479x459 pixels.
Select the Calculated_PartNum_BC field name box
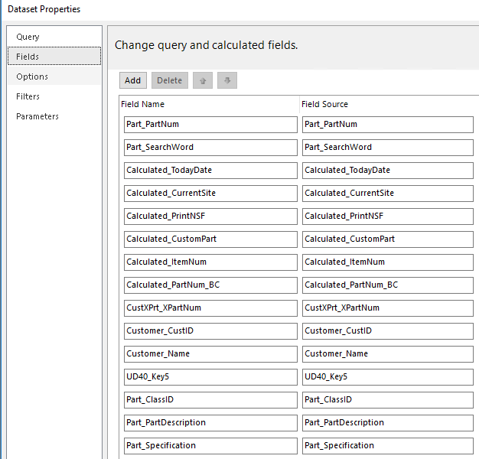tap(210, 285)
